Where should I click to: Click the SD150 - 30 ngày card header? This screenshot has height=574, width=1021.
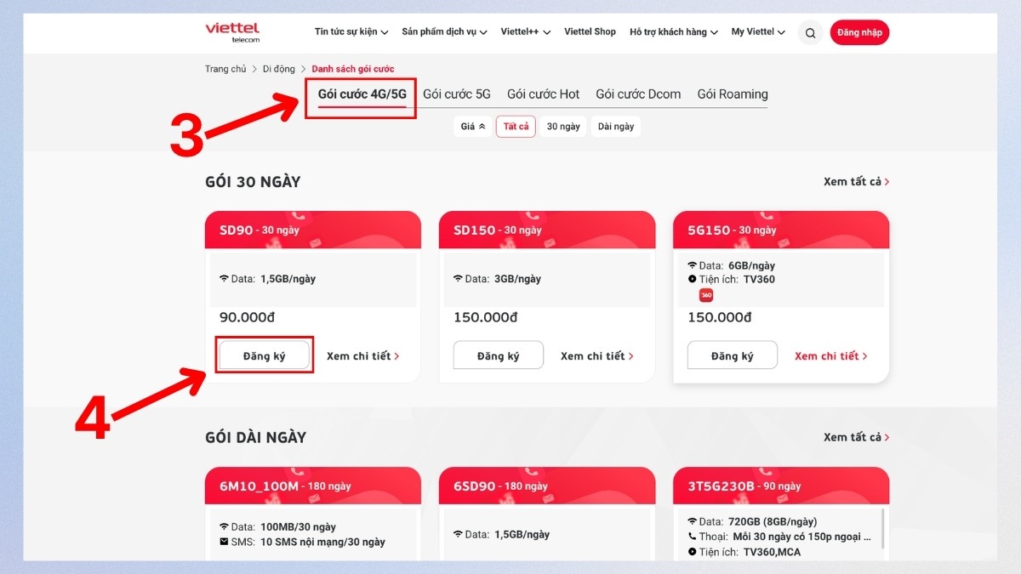547,230
